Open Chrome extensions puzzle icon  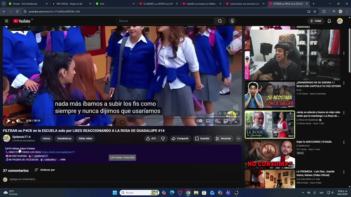324,11
